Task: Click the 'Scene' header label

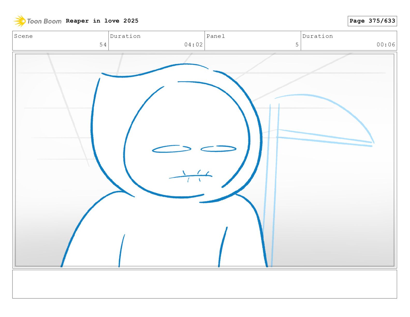Action: point(23,36)
